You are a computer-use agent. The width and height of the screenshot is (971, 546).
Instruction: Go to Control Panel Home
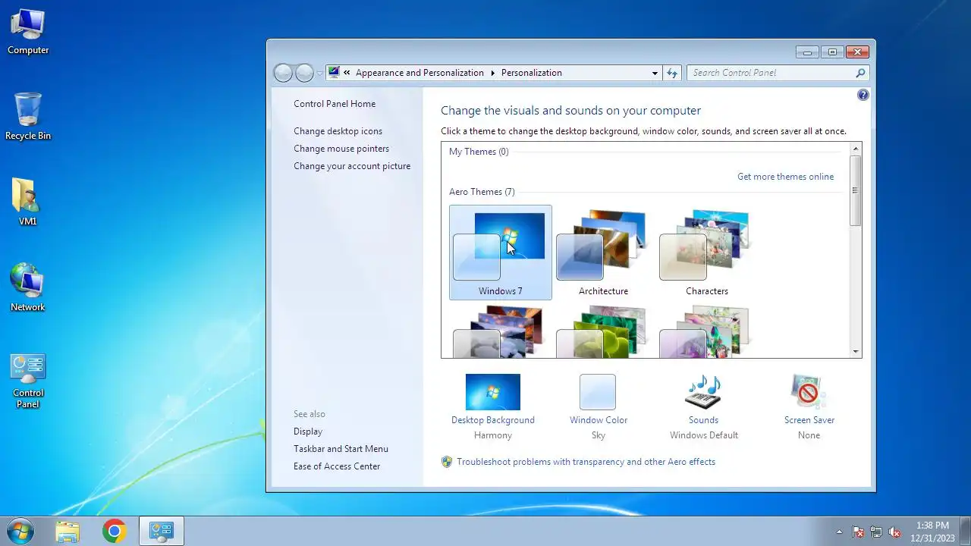click(335, 104)
